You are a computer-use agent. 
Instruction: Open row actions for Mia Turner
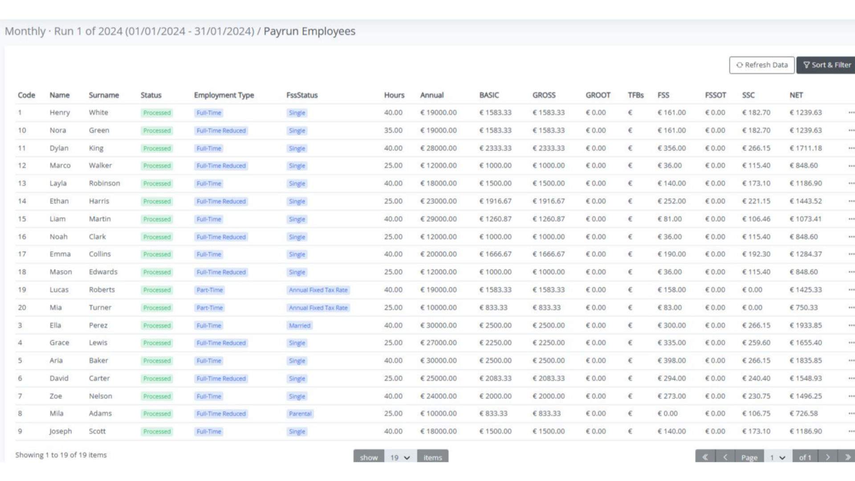pos(852,307)
